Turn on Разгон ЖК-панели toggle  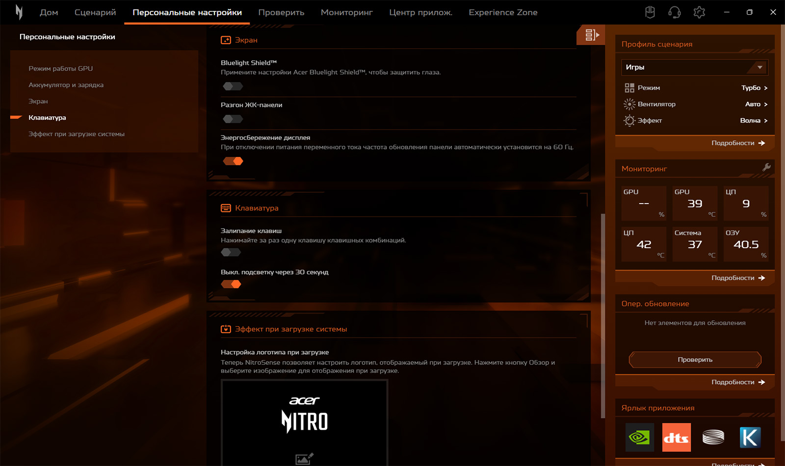(233, 119)
